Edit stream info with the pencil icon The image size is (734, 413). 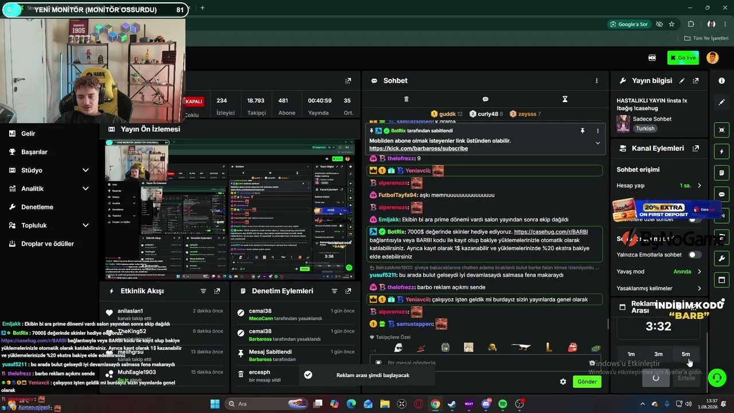point(682,81)
